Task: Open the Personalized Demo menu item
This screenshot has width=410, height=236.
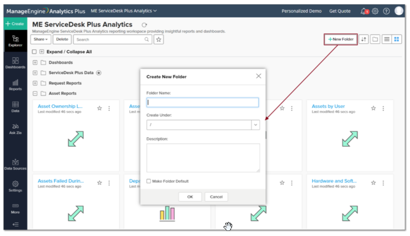Action: point(301,11)
